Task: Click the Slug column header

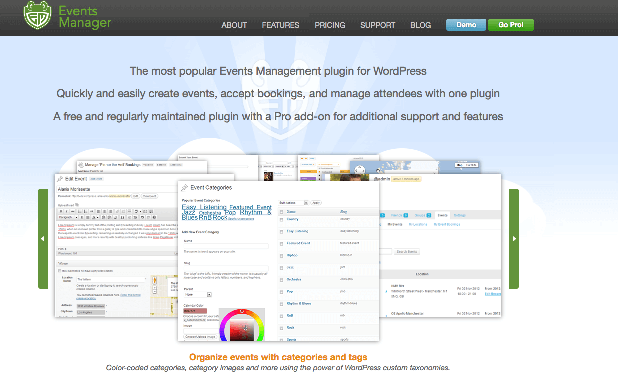Action: 344,212
